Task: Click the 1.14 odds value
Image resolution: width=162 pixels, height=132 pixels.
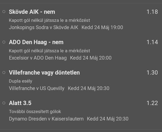Action: click(152, 42)
